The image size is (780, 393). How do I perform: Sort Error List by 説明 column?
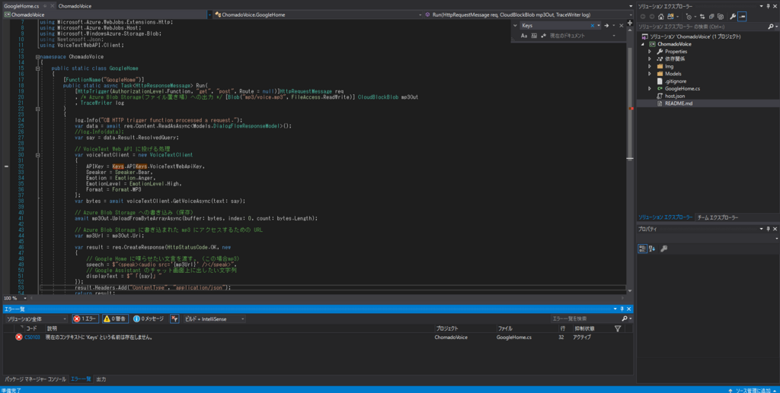[x=53, y=328]
